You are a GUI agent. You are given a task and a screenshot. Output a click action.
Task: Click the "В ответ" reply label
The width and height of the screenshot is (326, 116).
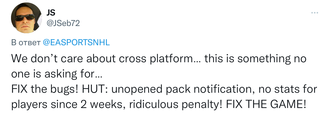click(x=26, y=42)
